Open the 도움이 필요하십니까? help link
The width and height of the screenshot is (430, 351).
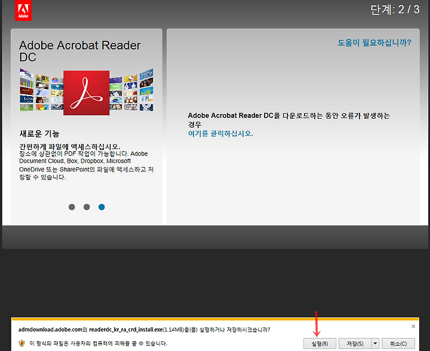tap(374, 43)
